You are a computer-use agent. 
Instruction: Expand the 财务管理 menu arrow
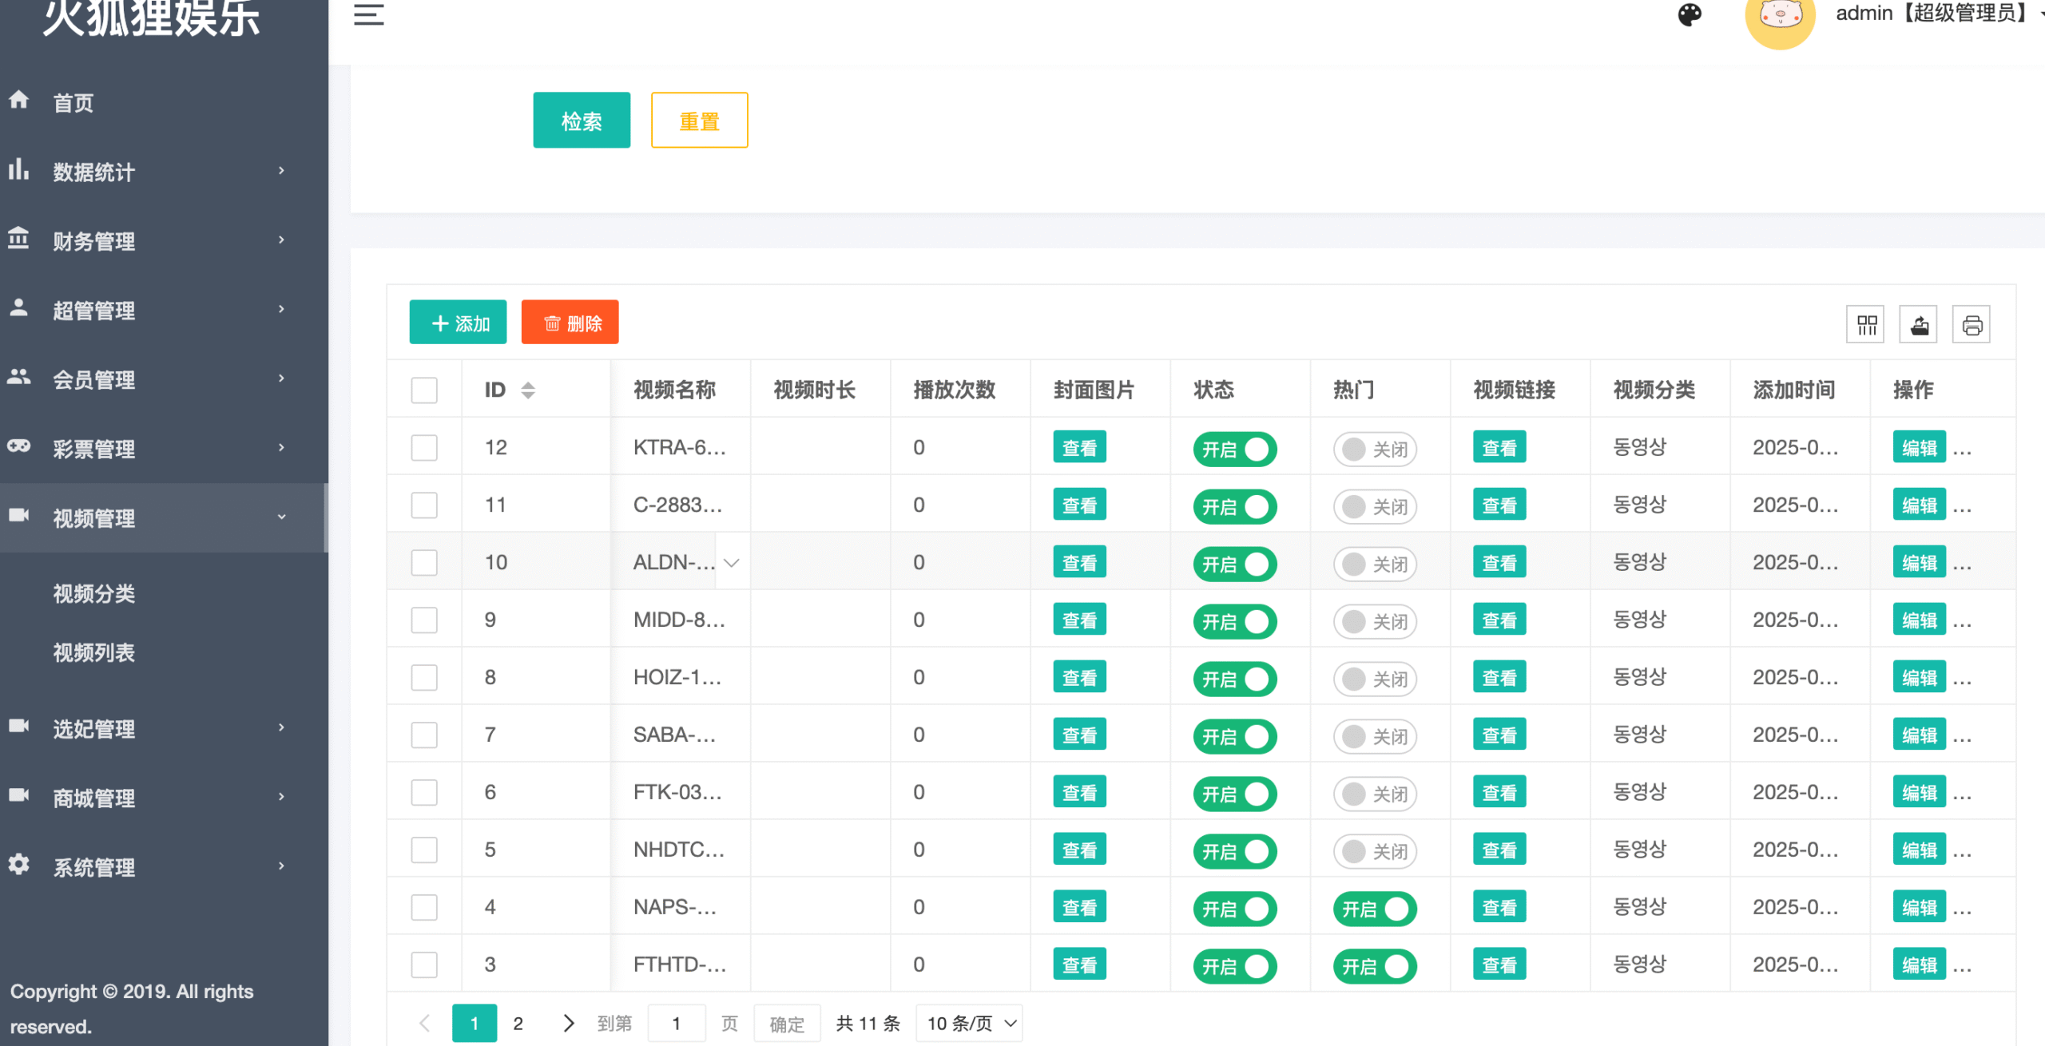(x=281, y=240)
